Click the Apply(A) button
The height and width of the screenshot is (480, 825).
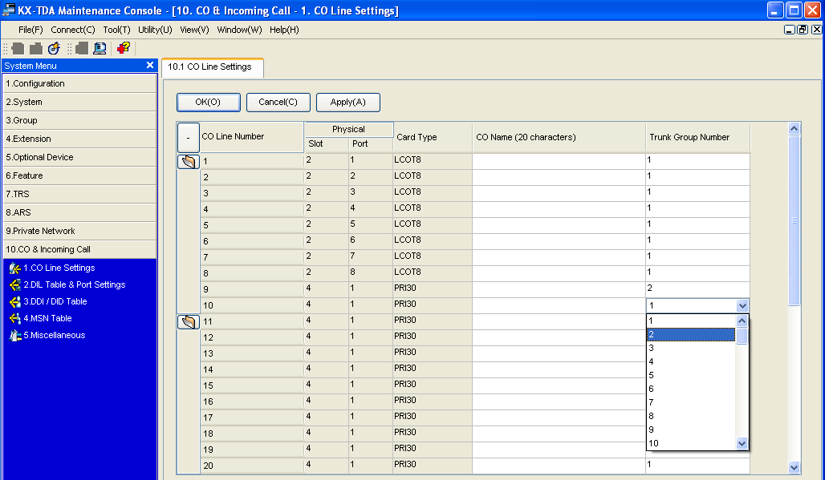coord(347,103)
